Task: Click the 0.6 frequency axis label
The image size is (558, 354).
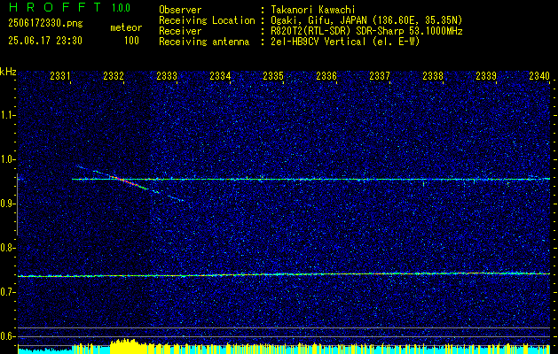Action: [x=8, y=336]
